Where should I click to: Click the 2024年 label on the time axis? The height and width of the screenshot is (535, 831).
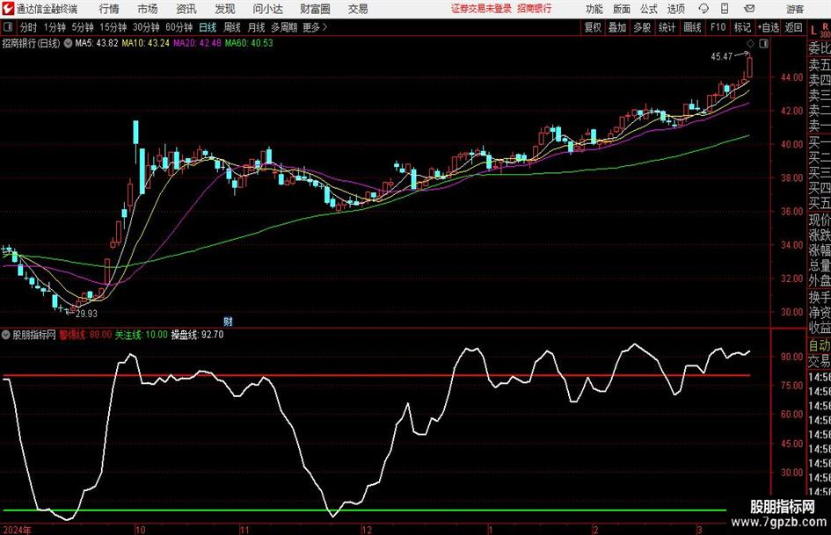click(18, 530)
